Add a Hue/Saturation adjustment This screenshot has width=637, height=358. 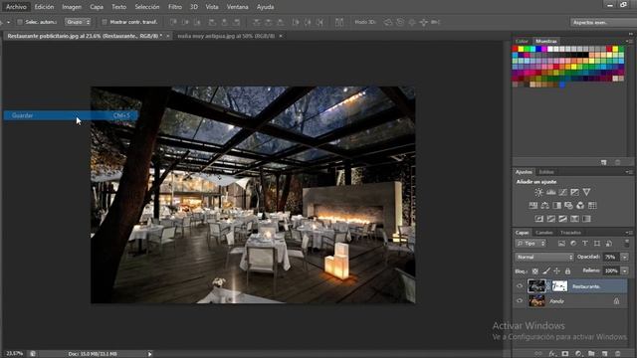533,206
